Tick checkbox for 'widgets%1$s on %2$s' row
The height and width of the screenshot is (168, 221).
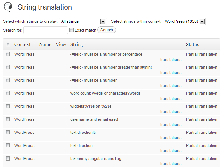click(x=7, y=106)
